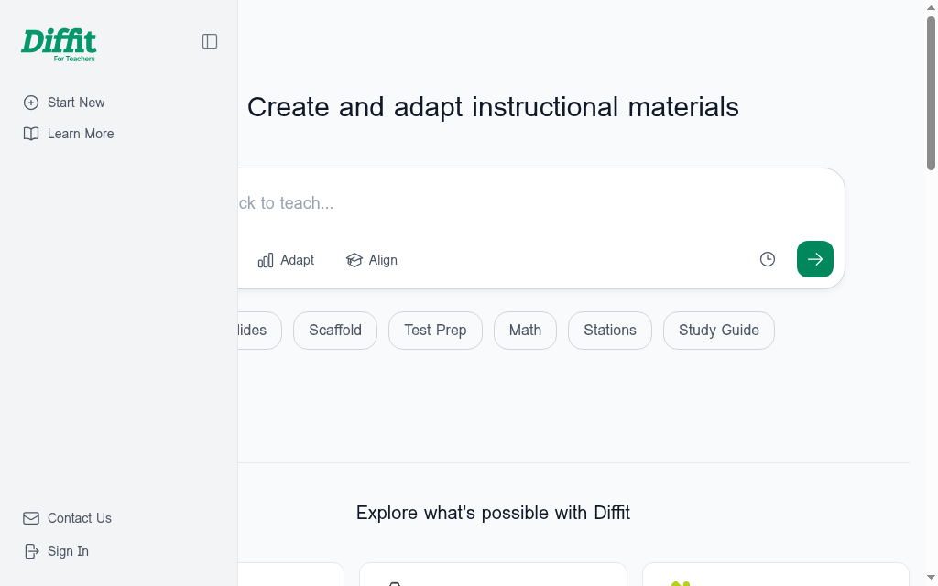
Task: Pick the Study Guide chip
Action: point(719,330)
